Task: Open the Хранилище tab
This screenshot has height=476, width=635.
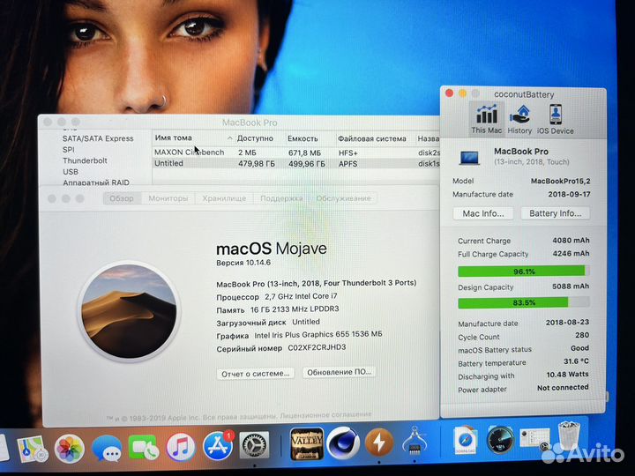Action: (x=224, y=198)
